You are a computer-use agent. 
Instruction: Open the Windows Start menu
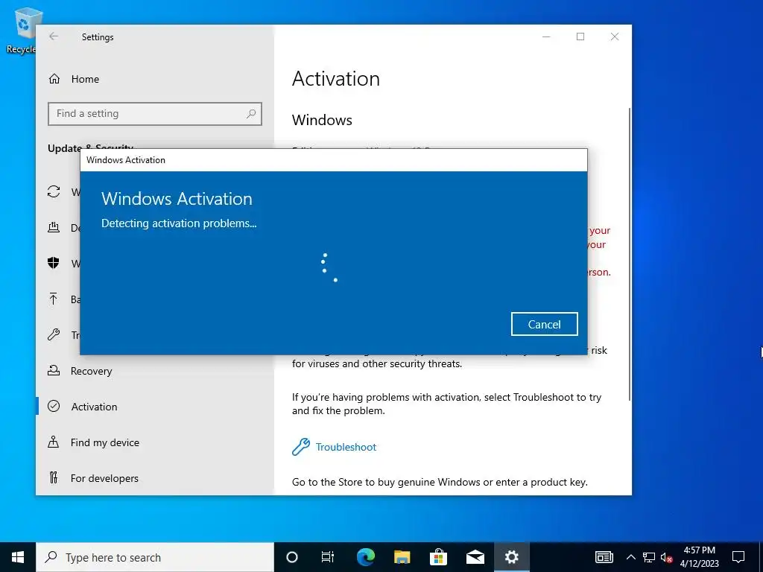pyautogui.click(x=18, y=557)
